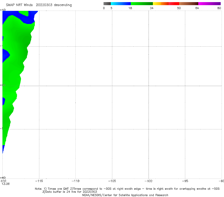Click the latitude label '-40' at top left
Image resolution: width=224 pixels, height=197 pixels.
pos(3,10)
